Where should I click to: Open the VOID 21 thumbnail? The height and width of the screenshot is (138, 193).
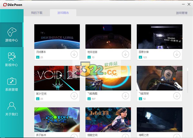[57, 78]
